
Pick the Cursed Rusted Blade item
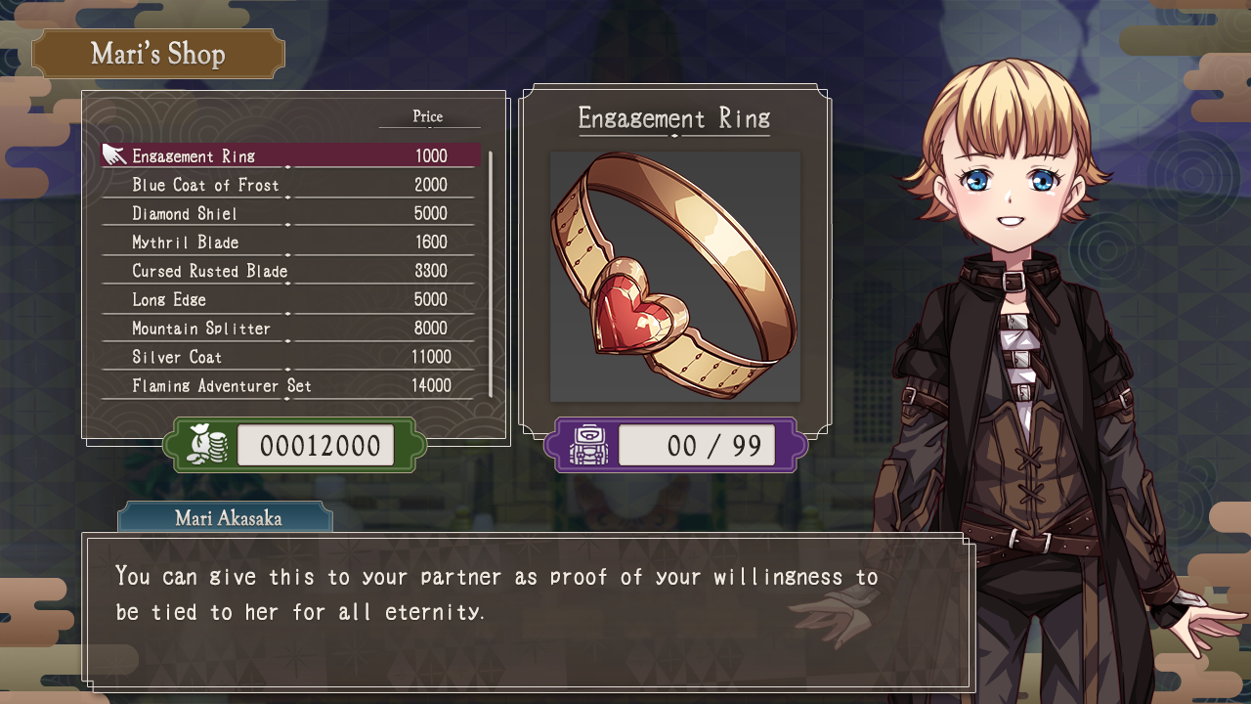coord(291,271)
